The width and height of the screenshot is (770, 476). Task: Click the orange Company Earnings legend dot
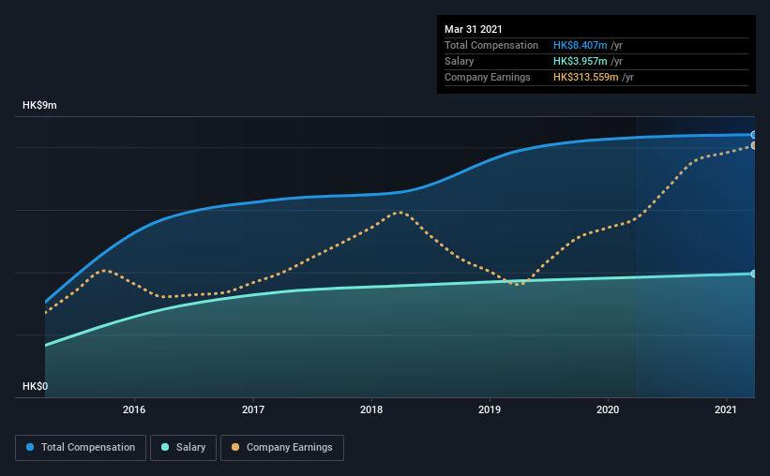235,447
